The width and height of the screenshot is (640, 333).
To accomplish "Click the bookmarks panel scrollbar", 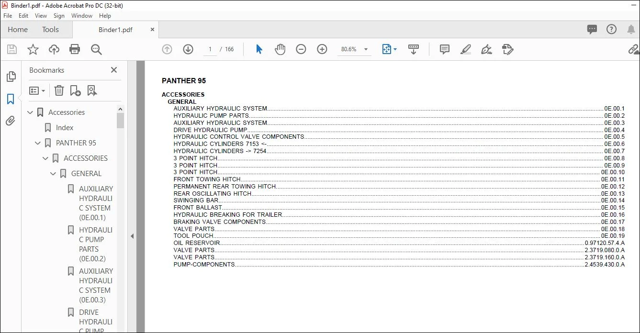I will 120,121.
